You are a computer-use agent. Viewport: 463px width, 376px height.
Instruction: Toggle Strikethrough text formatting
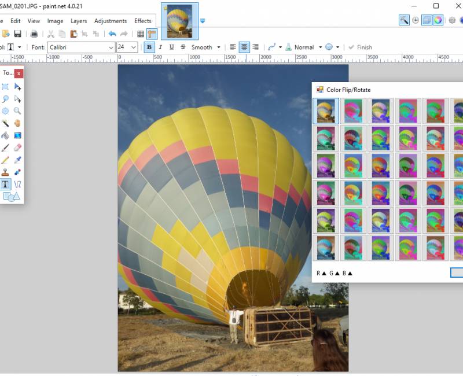pos(183,47)
